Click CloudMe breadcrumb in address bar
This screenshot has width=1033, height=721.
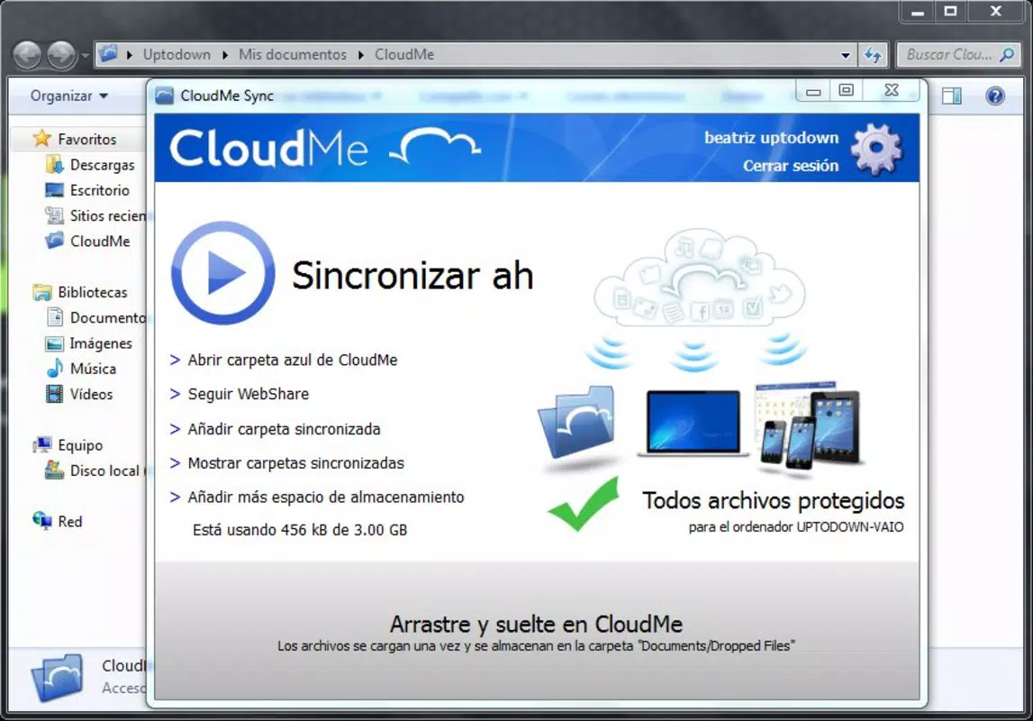(404, 55)
